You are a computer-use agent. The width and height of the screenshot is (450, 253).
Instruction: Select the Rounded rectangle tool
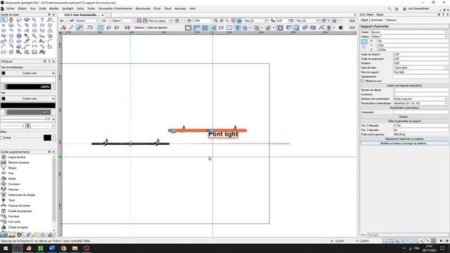point(42,25)
